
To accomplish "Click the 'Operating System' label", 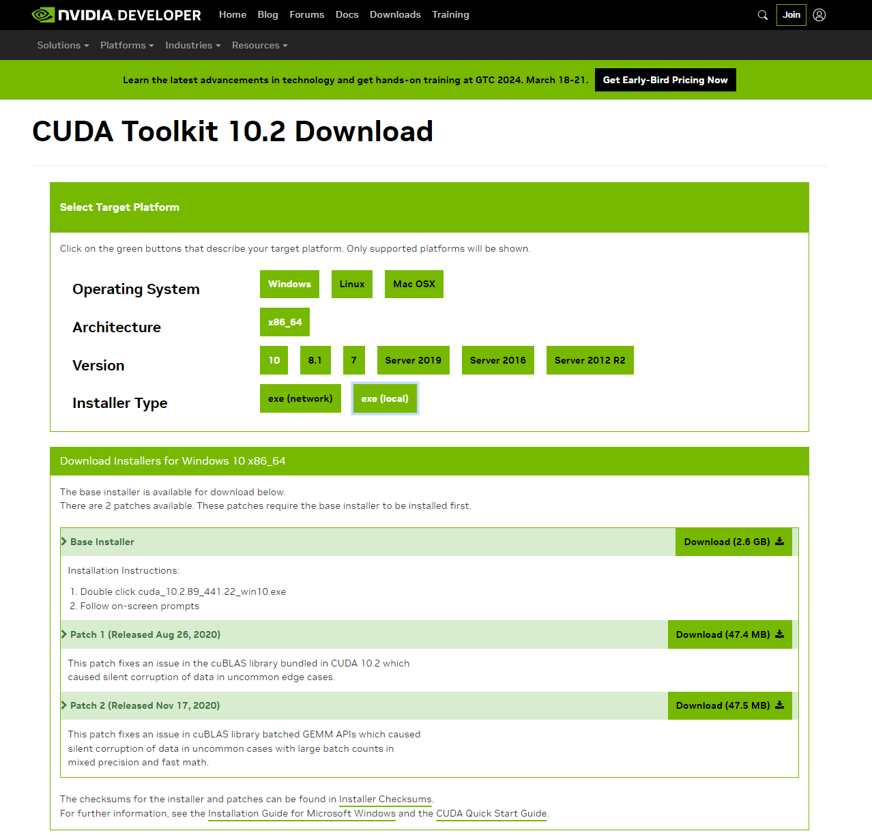I will (136, 289).
